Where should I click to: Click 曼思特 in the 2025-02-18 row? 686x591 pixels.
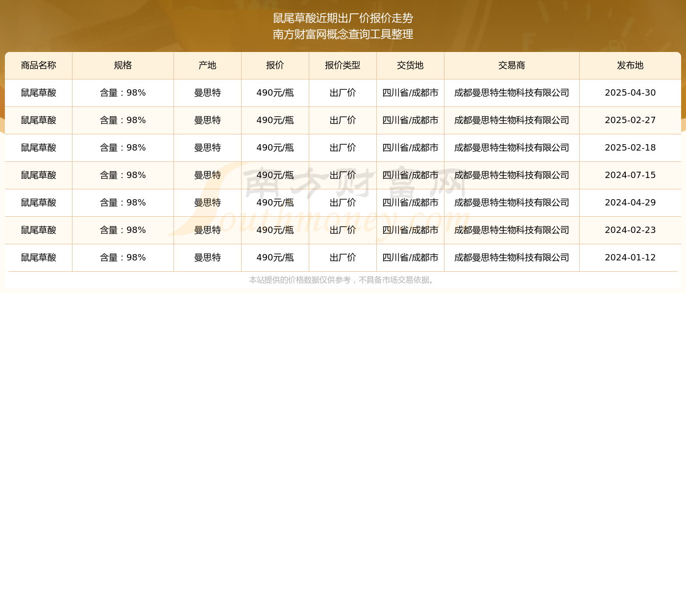point(207,148)
